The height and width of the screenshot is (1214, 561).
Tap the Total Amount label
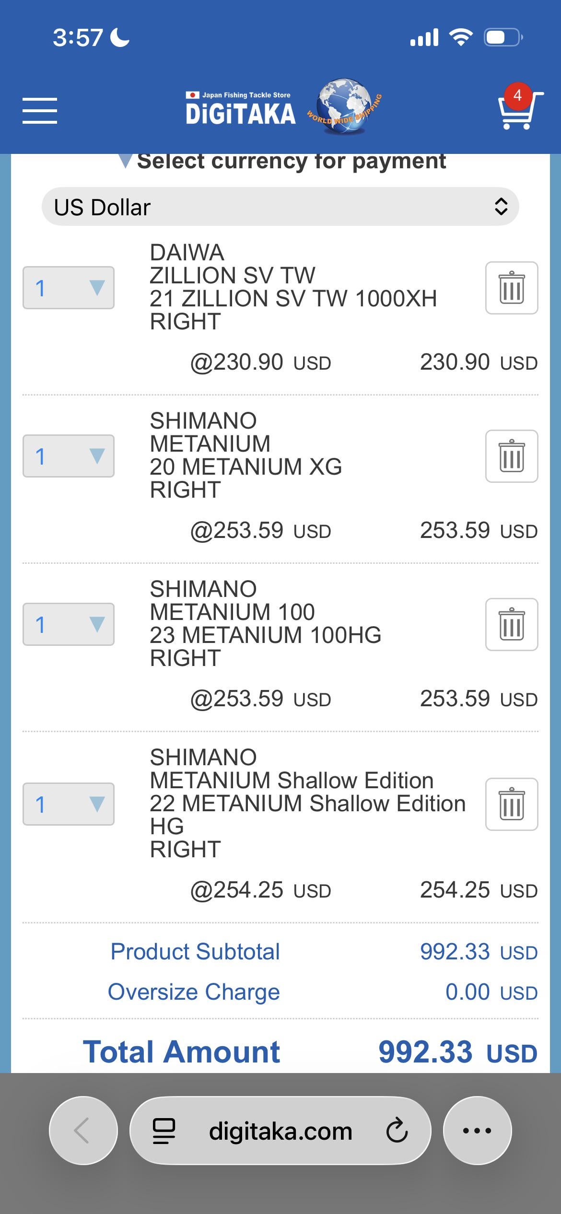click(181, 1052)
